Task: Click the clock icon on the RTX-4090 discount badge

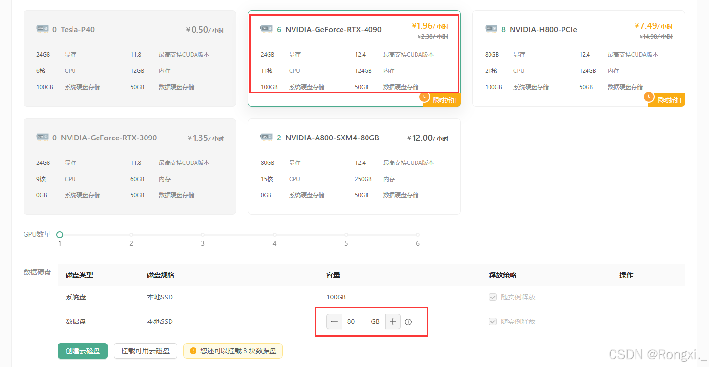Action: point(425,97)
